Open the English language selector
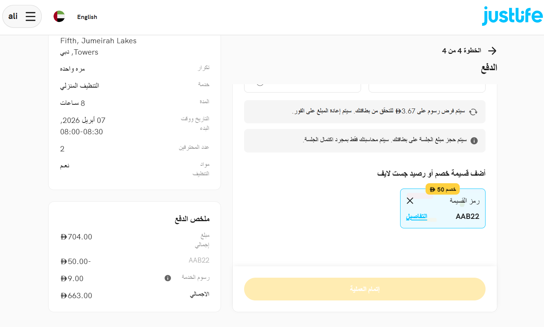 [x=87, y=17]
